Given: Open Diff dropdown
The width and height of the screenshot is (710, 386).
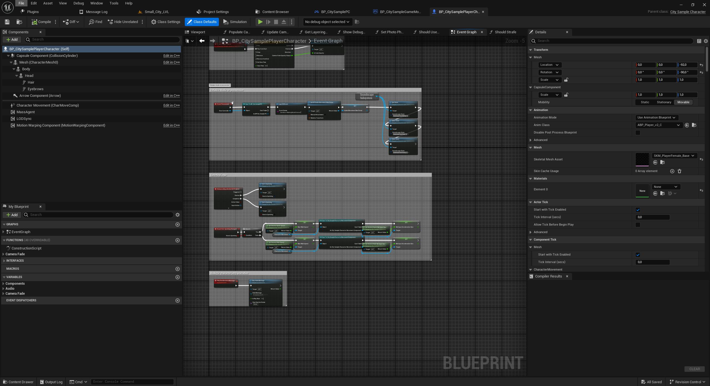Looking at the screenshot, I should [71, 22].
